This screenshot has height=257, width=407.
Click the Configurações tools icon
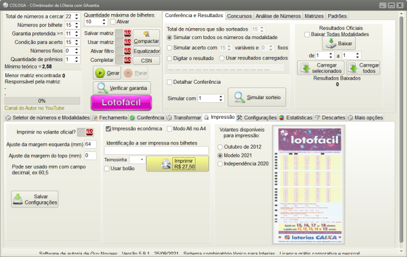240,117
